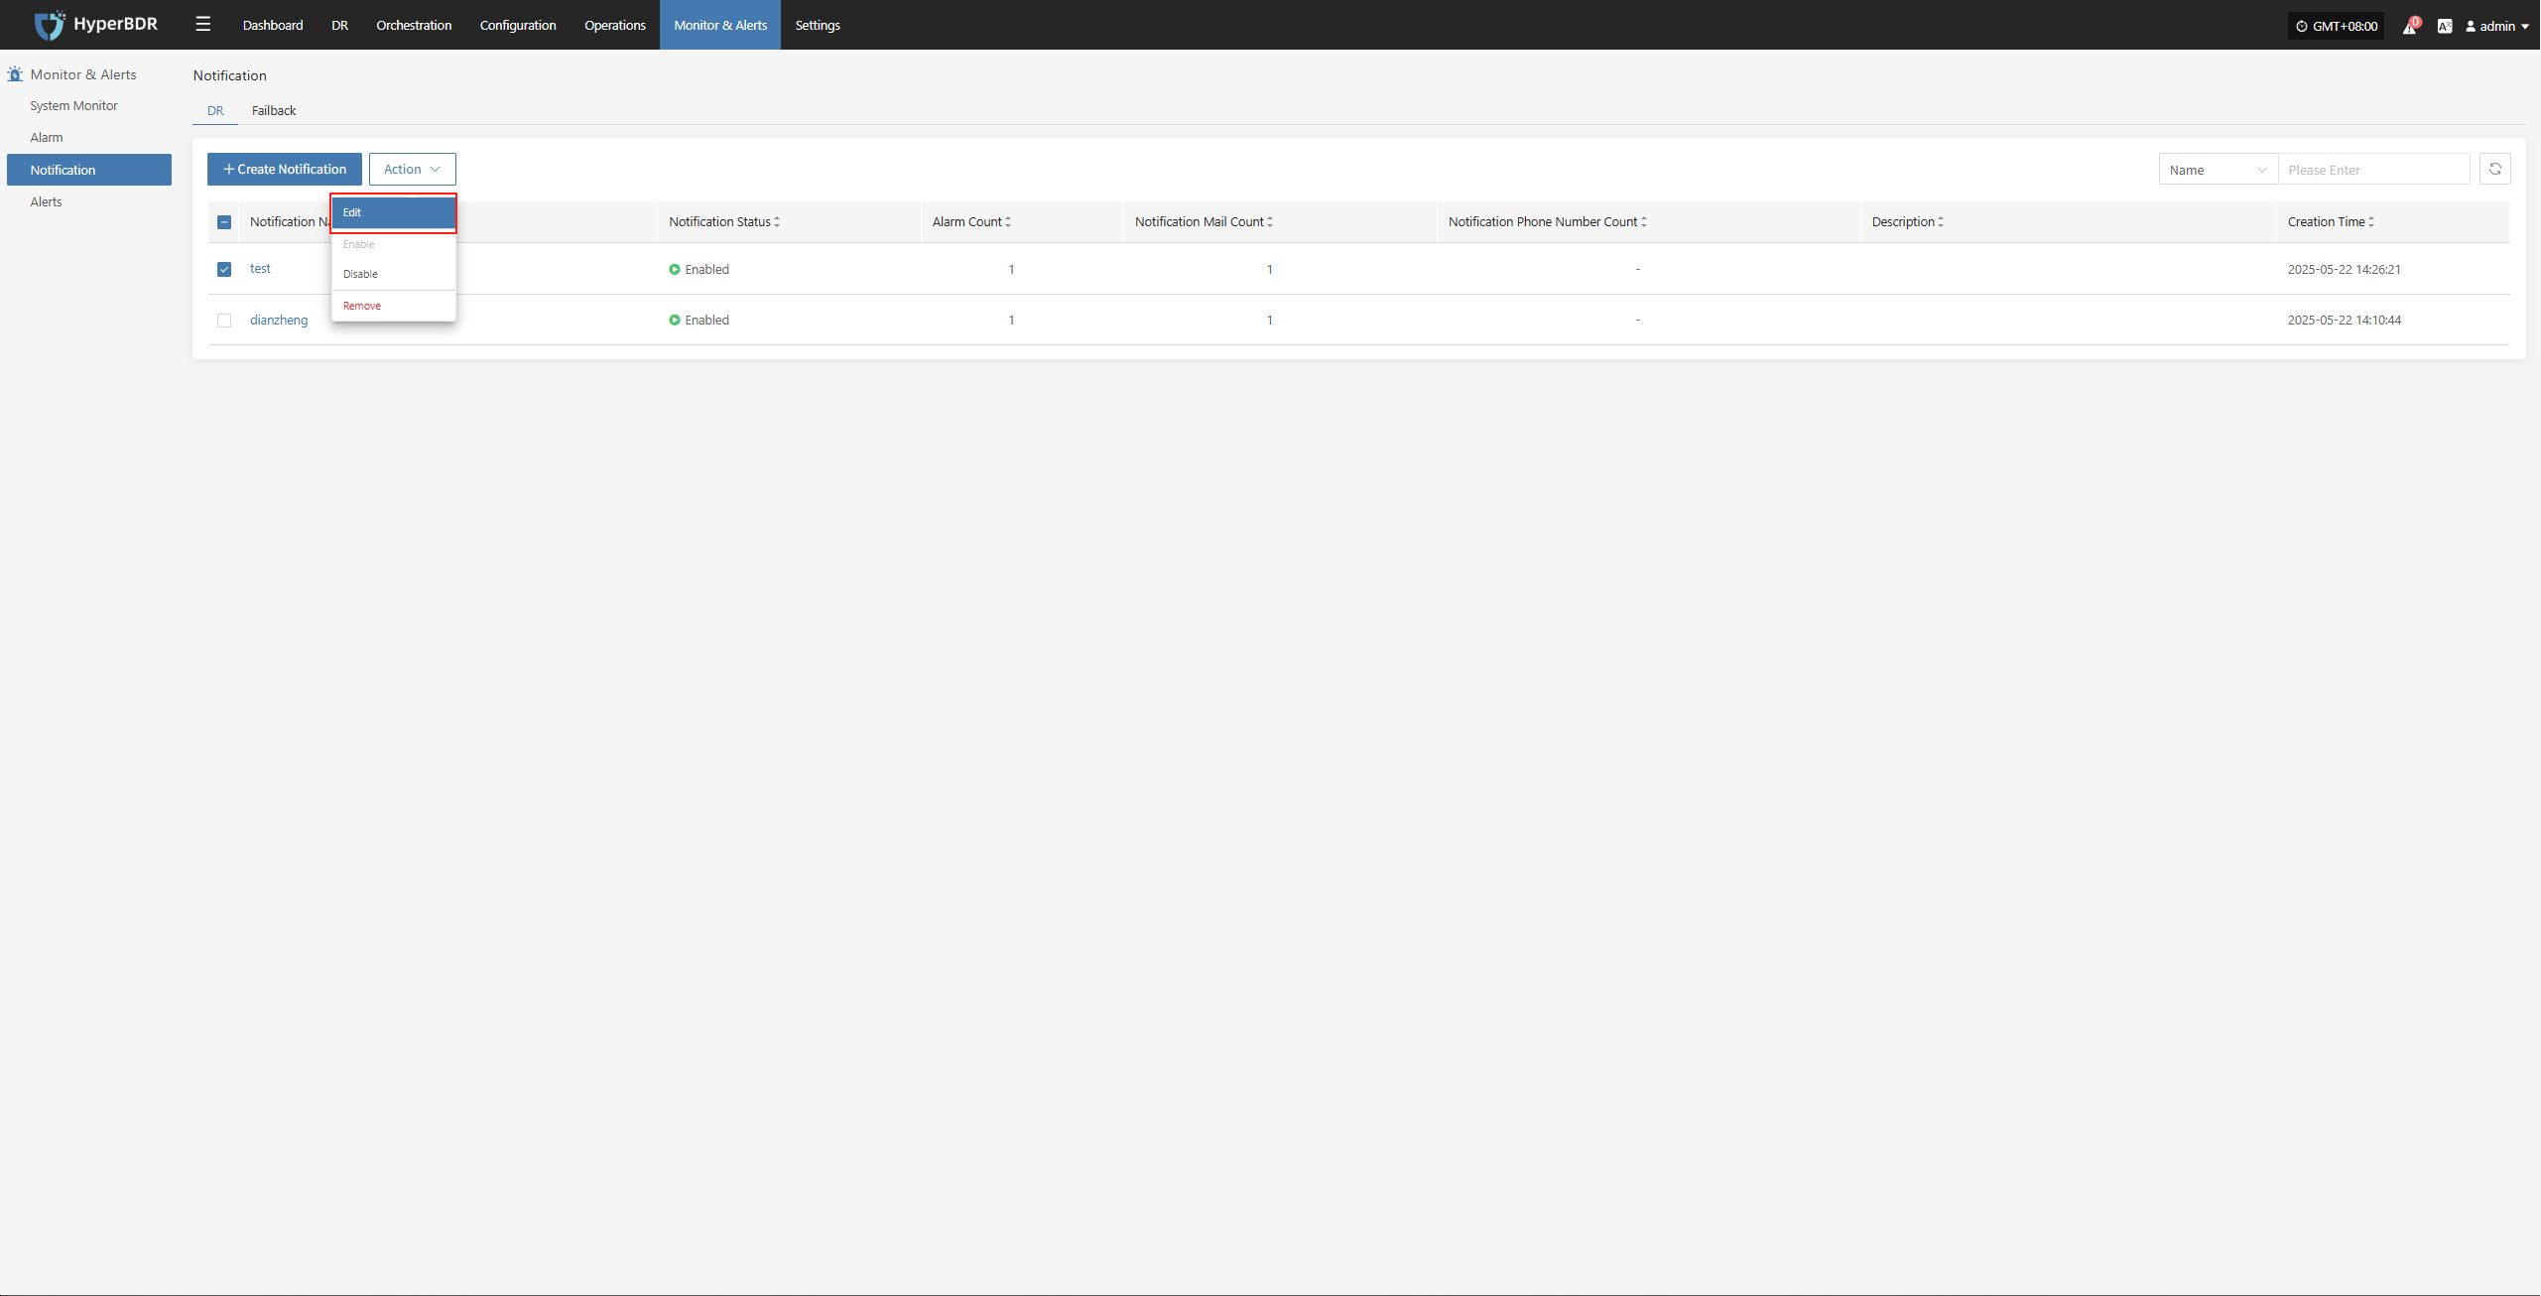Choose Disable from the Action menu

[x=394, y=274]
